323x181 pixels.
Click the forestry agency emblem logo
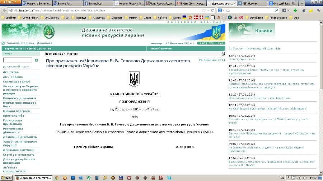[x=49, y=33]
